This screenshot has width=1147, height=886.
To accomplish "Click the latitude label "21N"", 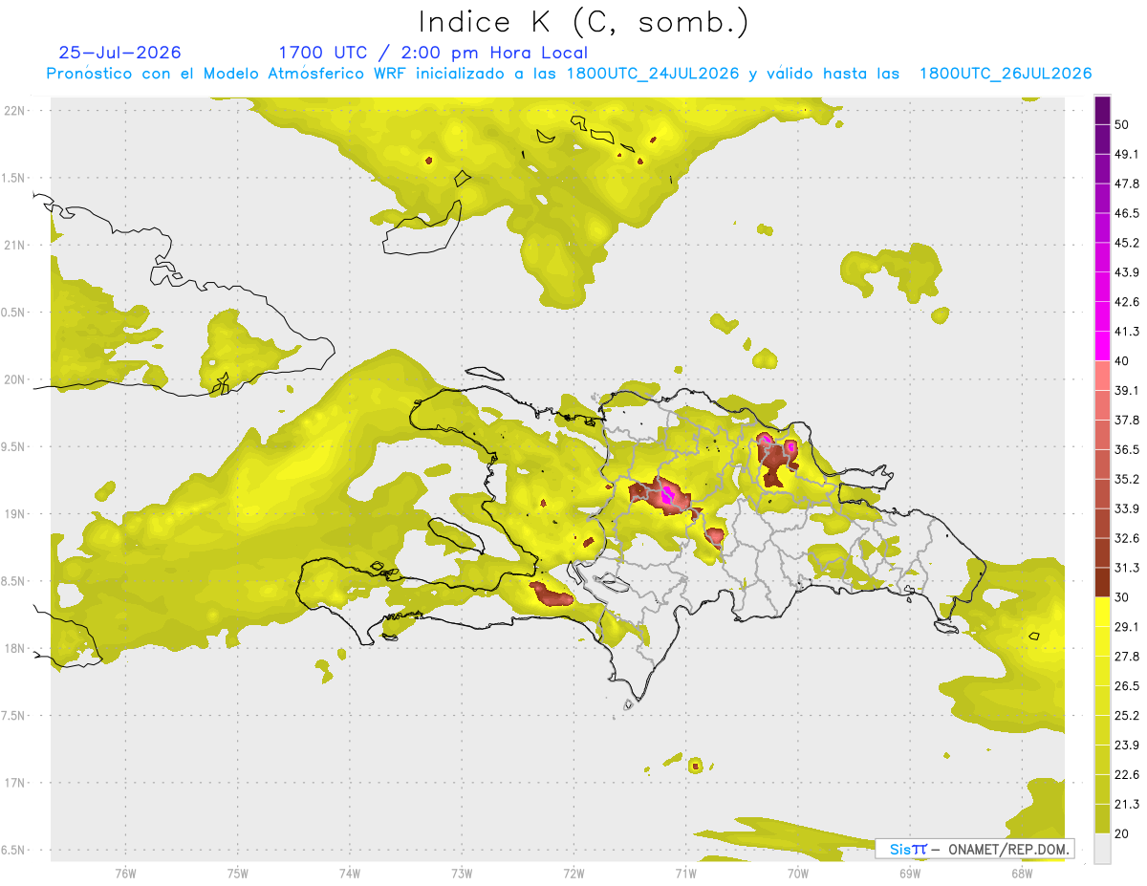I will click(16, 246).
